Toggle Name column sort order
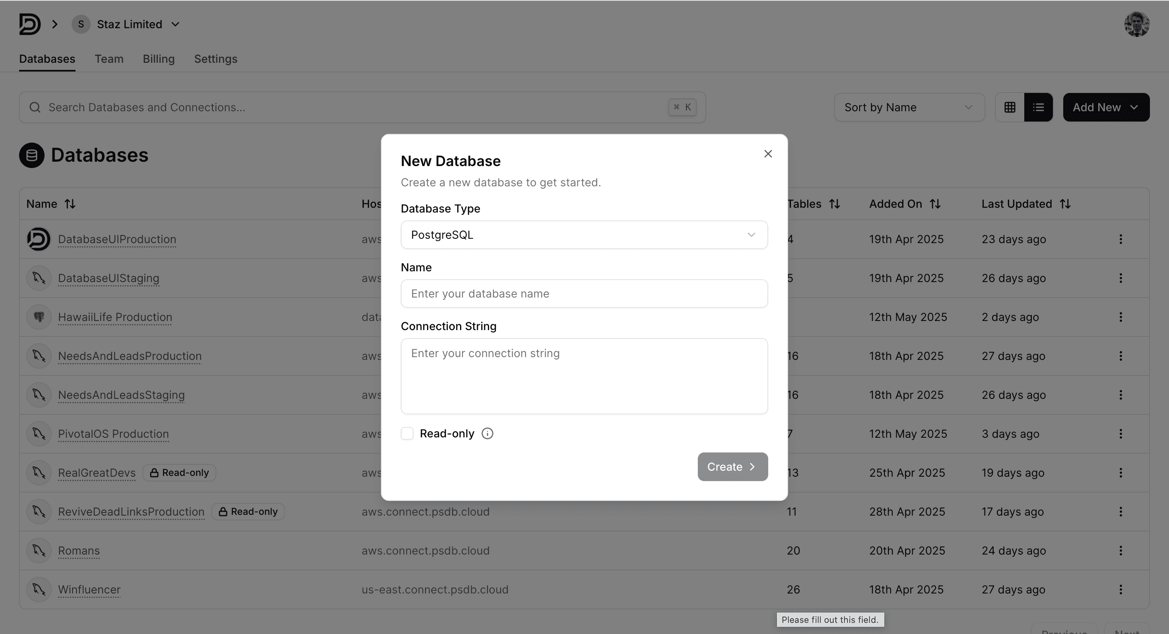The width and height of the screenshot is (1169, 634). (x=70, y=204)
